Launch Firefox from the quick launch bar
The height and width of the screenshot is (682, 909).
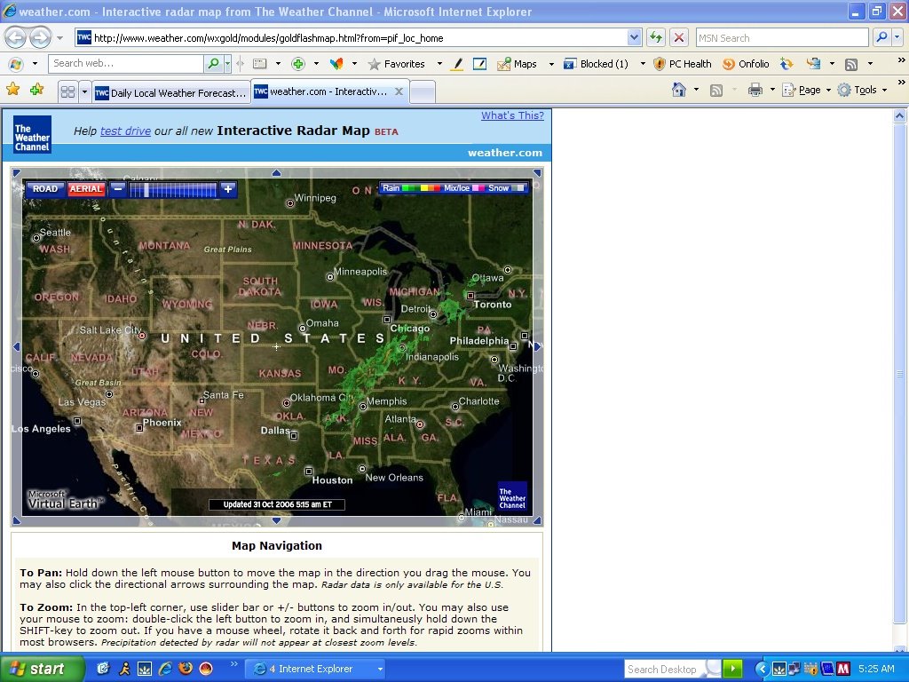[x=186, y=669]
